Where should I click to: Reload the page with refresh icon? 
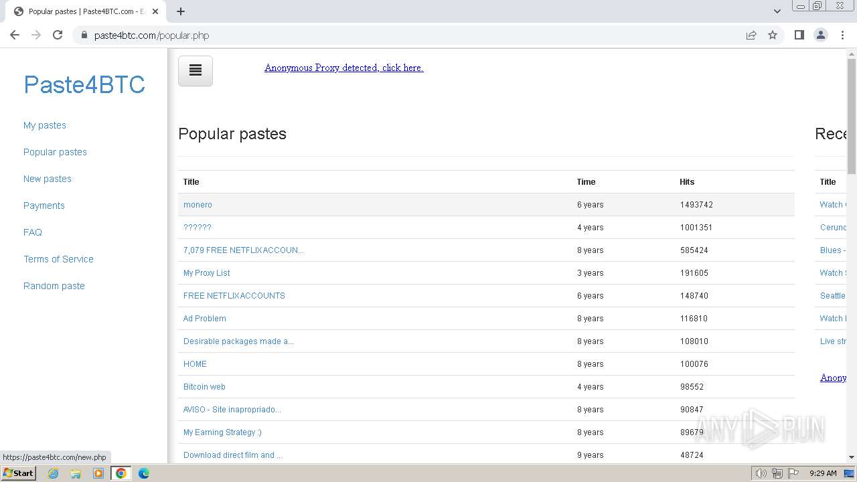58,35
